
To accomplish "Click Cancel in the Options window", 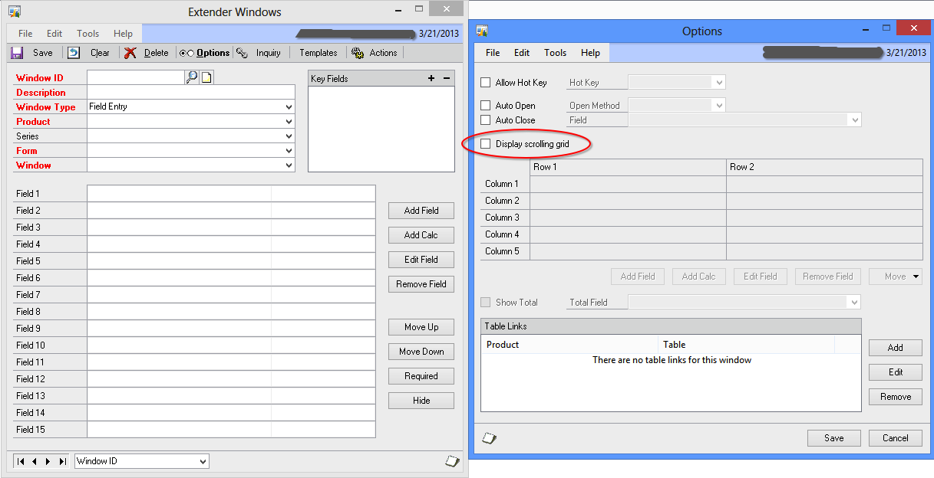I will tap(895, 438).
